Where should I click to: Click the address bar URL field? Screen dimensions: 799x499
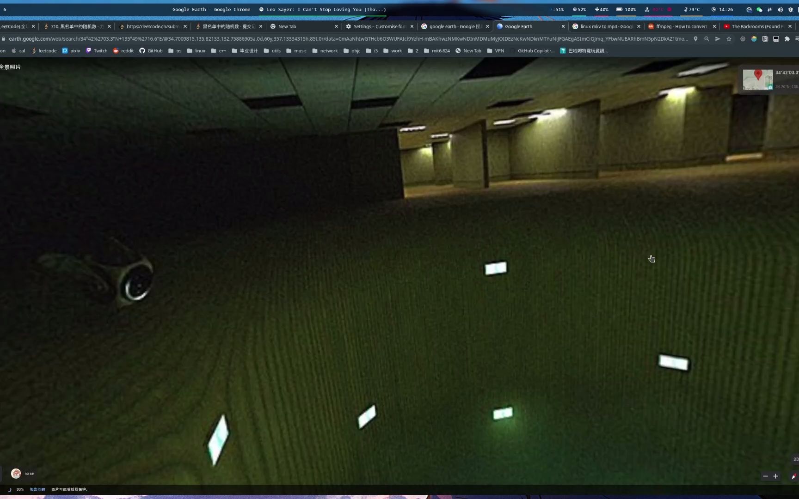pos(348,39)
